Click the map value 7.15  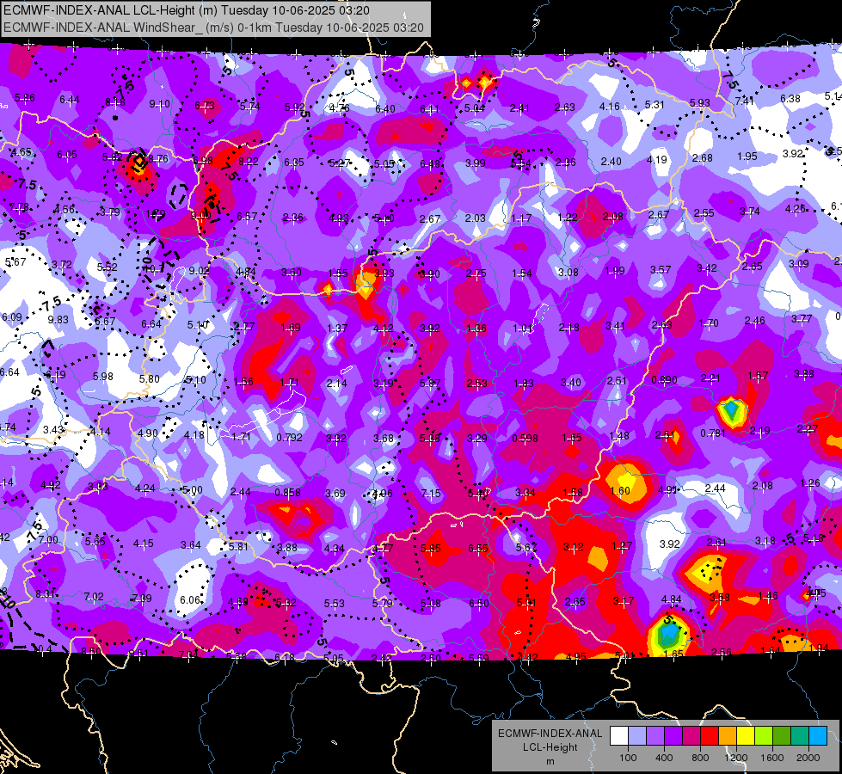(x=431, y=493)
